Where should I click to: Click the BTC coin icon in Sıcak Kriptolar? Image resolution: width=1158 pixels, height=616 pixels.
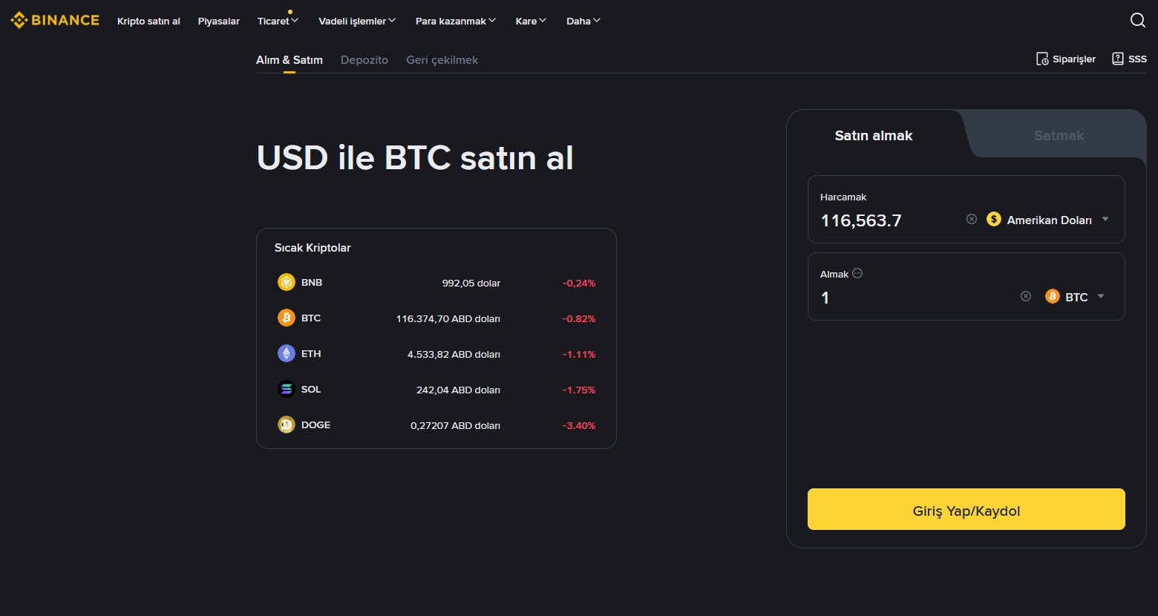pos(287,317)
